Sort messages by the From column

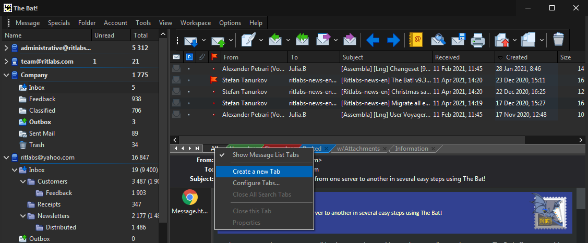pyautogui.click(x=254, y=57)
